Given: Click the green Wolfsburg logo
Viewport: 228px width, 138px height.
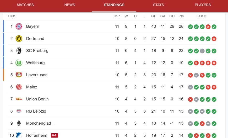Looking at the screenshot, I should (19, 63).
